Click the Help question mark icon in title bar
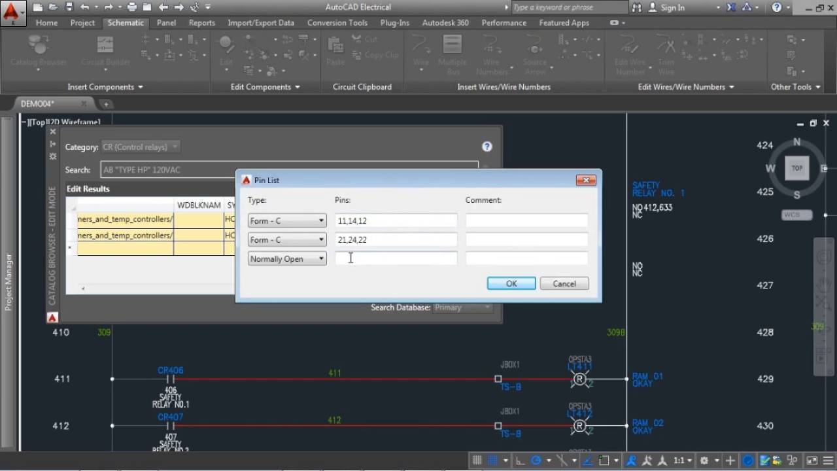Viewport: 837px width, 471px height. click(x=777, y=7)
